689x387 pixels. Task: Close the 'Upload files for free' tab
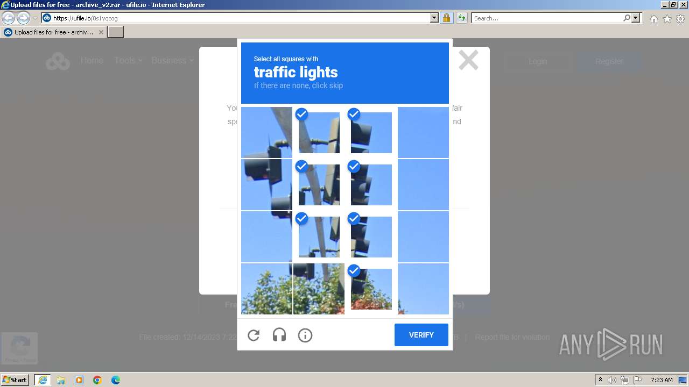pos(101,32)
